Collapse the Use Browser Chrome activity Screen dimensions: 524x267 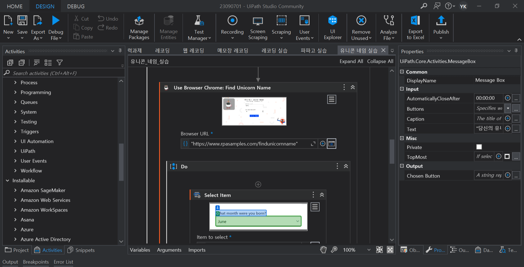(x=353, y=87)
